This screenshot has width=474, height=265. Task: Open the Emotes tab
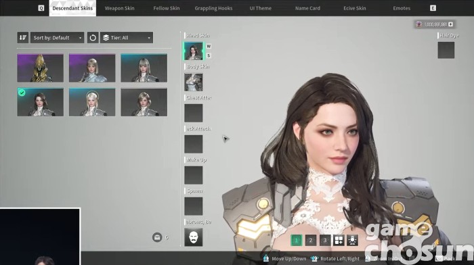402,8
